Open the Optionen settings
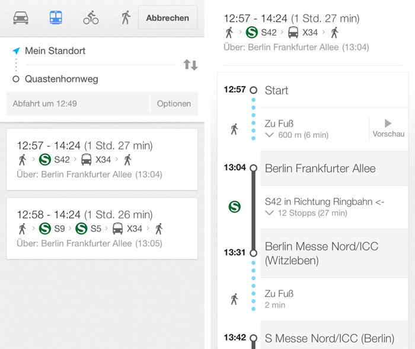This screenshot has width=415, height=349. pyautogui.click(x=174, y=104)
